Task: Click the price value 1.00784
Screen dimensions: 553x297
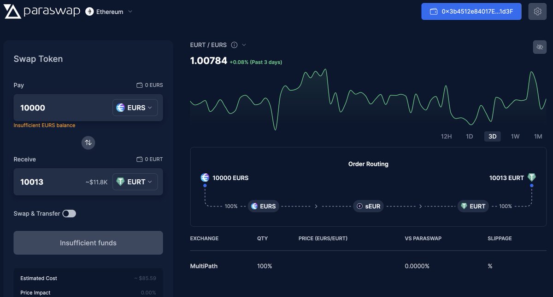Action: tap(209, 61)
